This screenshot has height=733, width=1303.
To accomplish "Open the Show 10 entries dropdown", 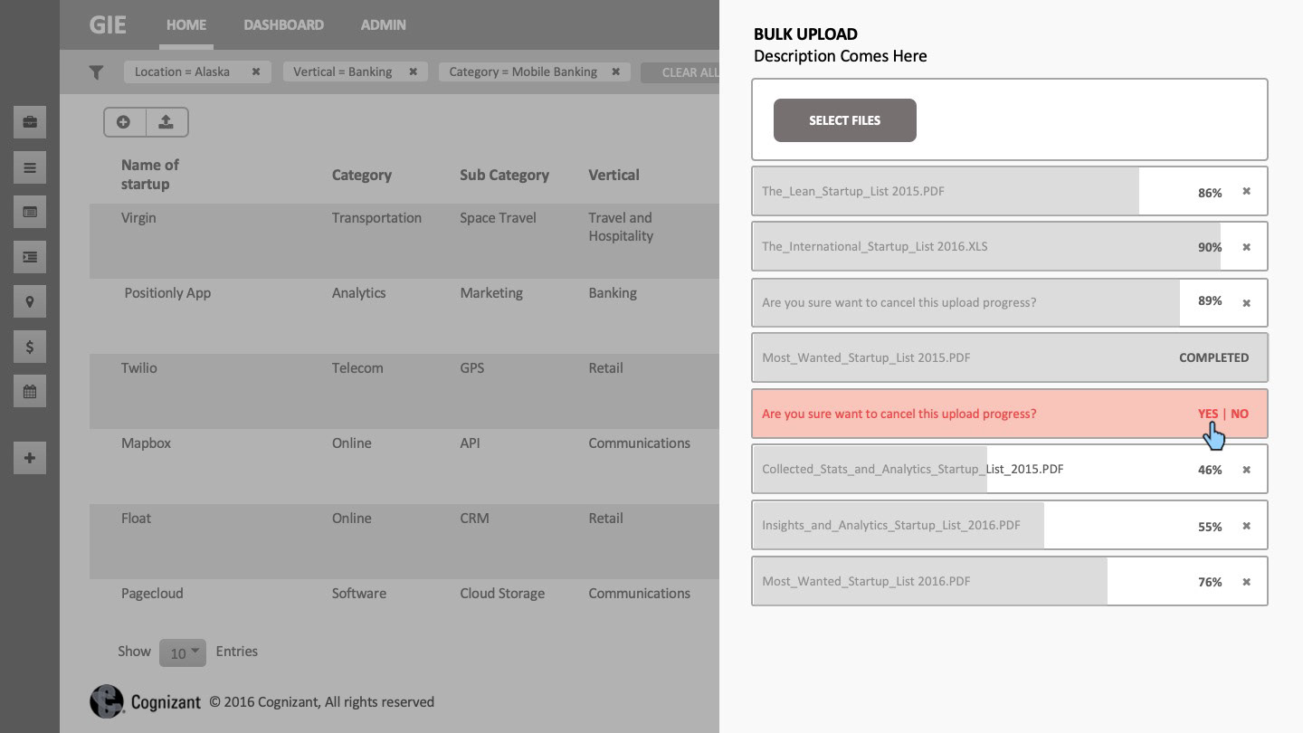I will (x=183, y=652).
